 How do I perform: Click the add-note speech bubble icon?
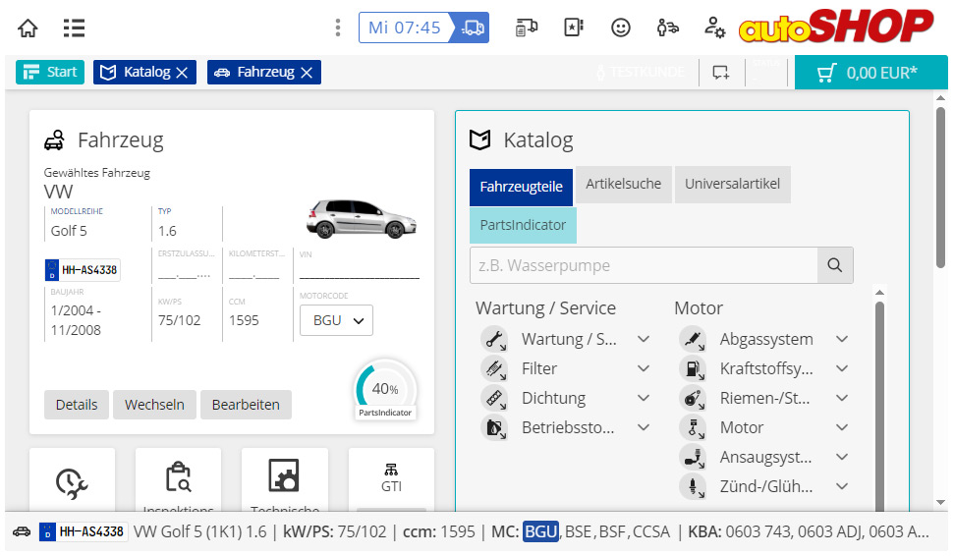coord(721,73)
